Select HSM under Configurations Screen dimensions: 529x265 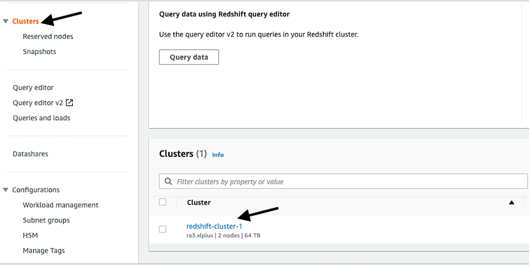tap(30, 235)
